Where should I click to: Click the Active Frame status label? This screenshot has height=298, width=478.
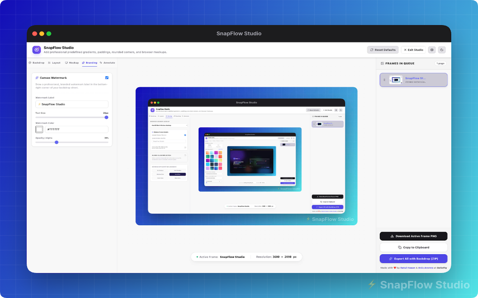[x=209, y=257]
